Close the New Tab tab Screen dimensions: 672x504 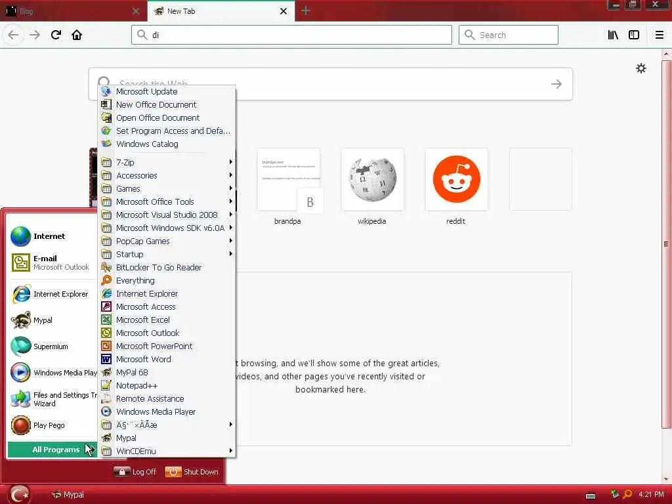pos(283,11)
